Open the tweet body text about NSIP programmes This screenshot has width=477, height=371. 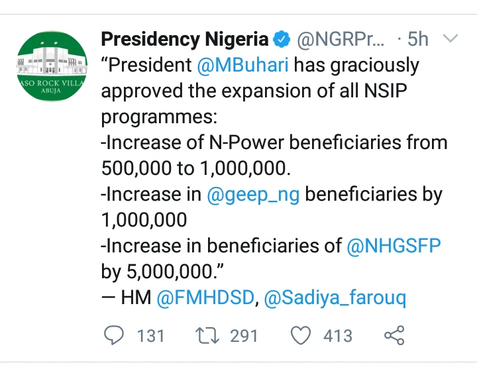pos(274,181)
